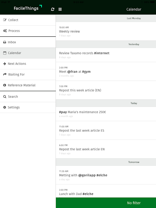Image resolution: width=156 pixels, height=208 pixels.
Task: Toggle the hamburger menu icon
Action: coord(60,9)
